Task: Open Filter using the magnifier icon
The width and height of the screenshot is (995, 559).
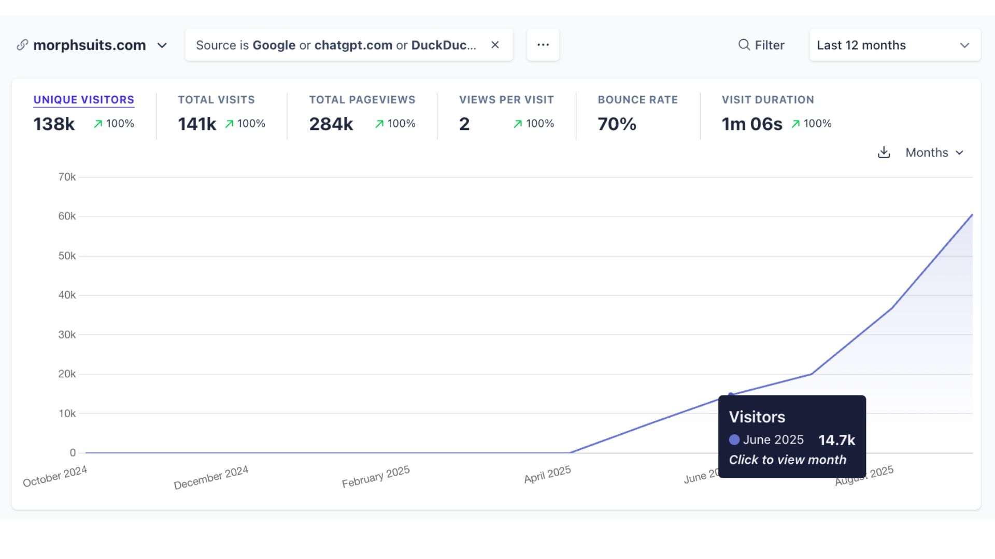Action: point(744,45)
